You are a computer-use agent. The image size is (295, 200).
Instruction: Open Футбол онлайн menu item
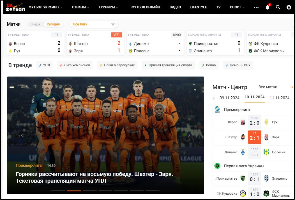[146, 7]
